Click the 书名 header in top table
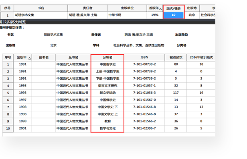Viewport: 247px width, 159px height. (x=41, y=8)
